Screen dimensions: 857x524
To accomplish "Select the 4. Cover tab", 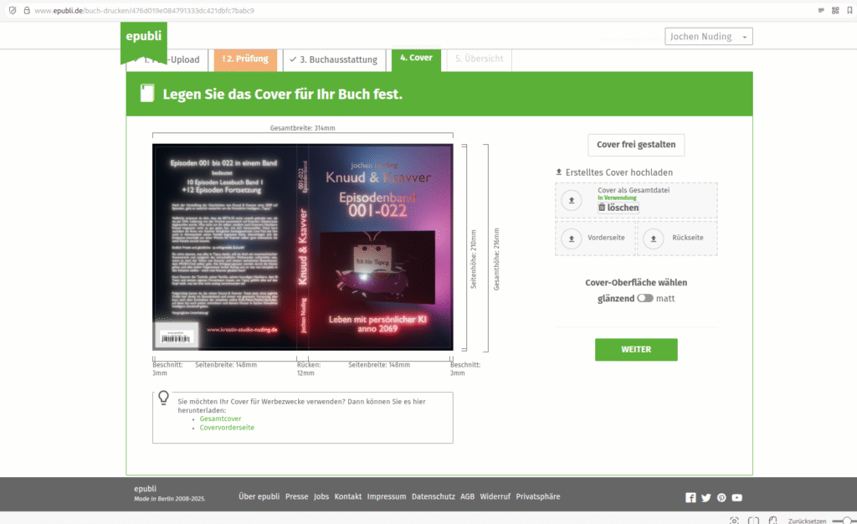I will point(416,59).
